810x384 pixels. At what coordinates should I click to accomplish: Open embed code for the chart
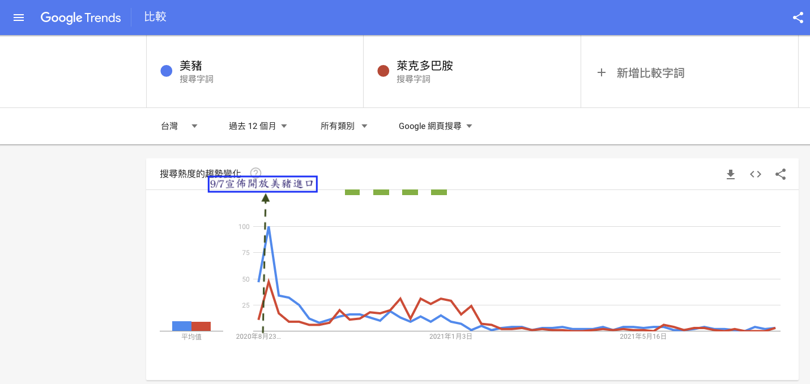coord(756,174)
